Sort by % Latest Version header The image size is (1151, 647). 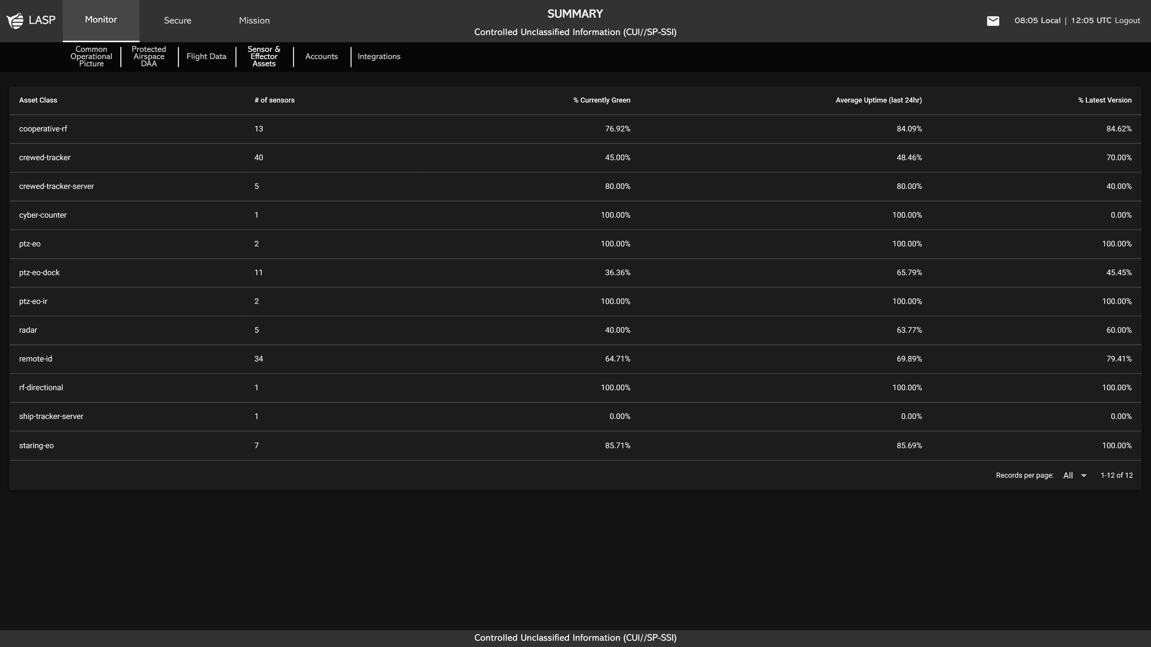tap(1105, 100)
